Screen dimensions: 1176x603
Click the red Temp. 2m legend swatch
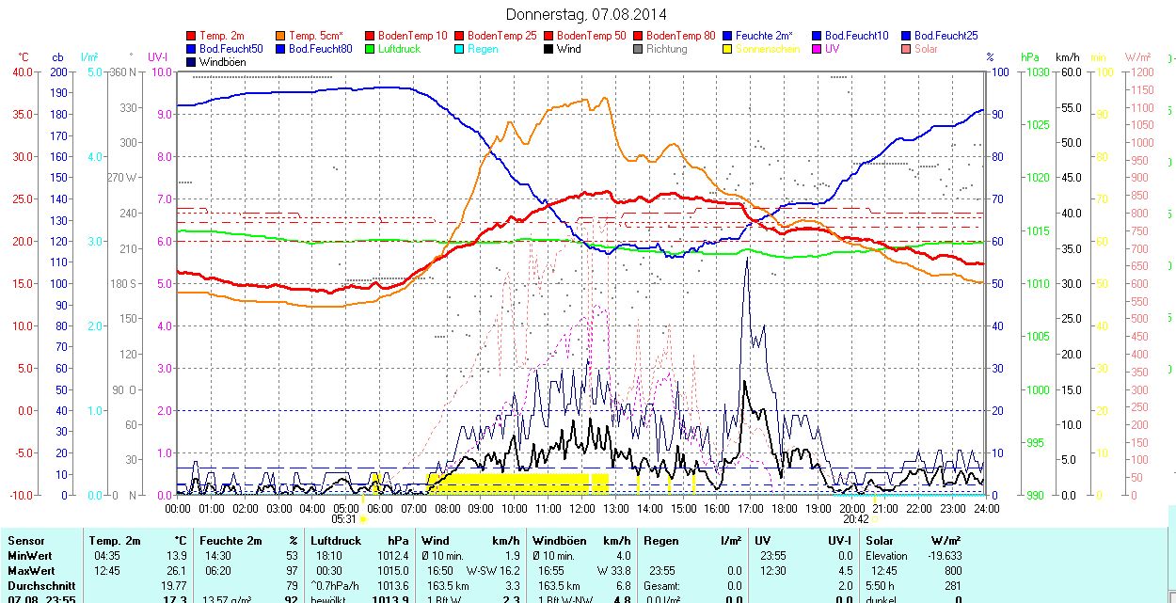(x=192, y=36)
